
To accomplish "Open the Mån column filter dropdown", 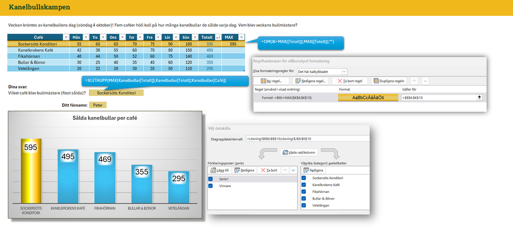I will click(x=85, y=37).
